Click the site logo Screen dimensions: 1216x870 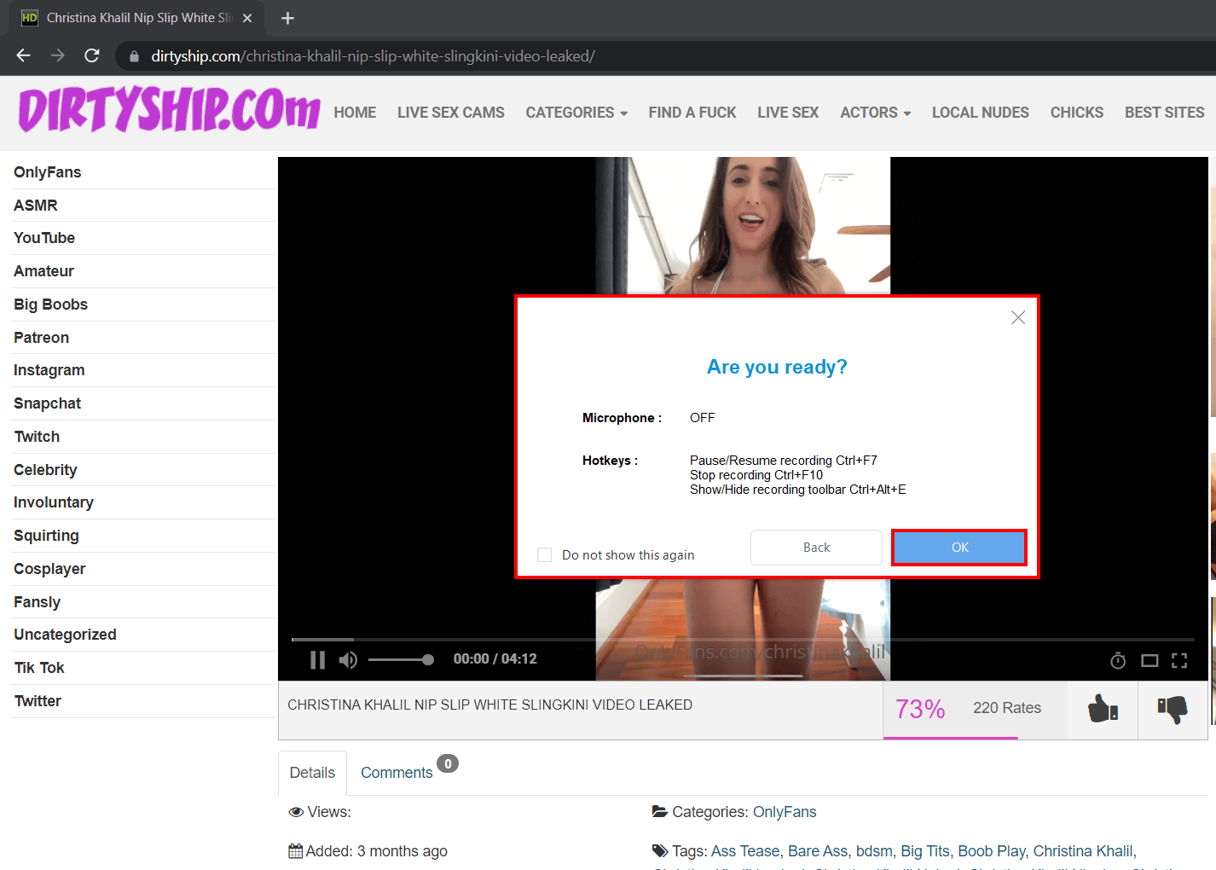[169, 109]
